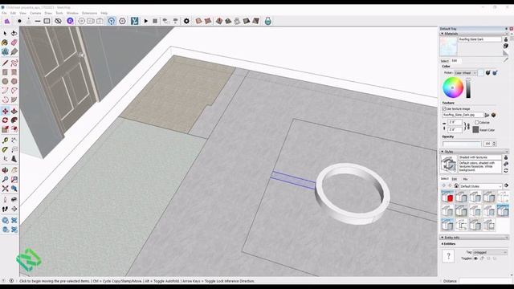Select the Circle tool

(x=5, y=81)
